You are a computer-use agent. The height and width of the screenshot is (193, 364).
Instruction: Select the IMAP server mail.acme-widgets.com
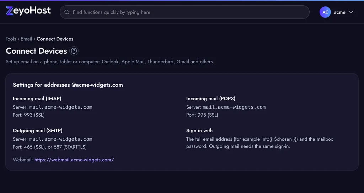(x=60, y=107)
